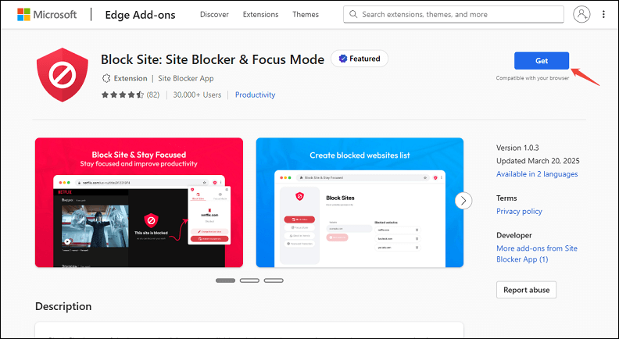Screen dimensions: 619x339
Task: Click the extension puzzle piece icon
Action: [106, 78]
